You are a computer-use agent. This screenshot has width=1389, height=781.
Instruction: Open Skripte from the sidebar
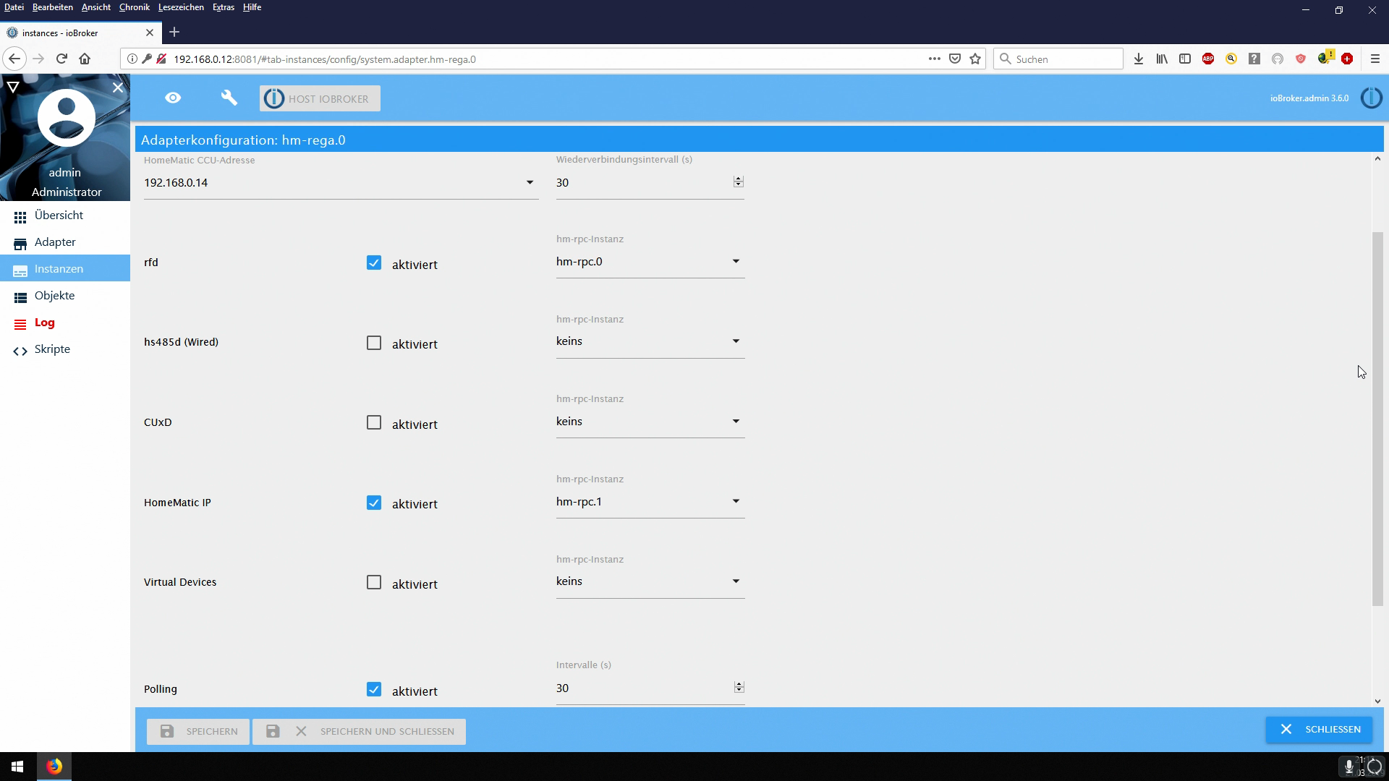point(52,349)
